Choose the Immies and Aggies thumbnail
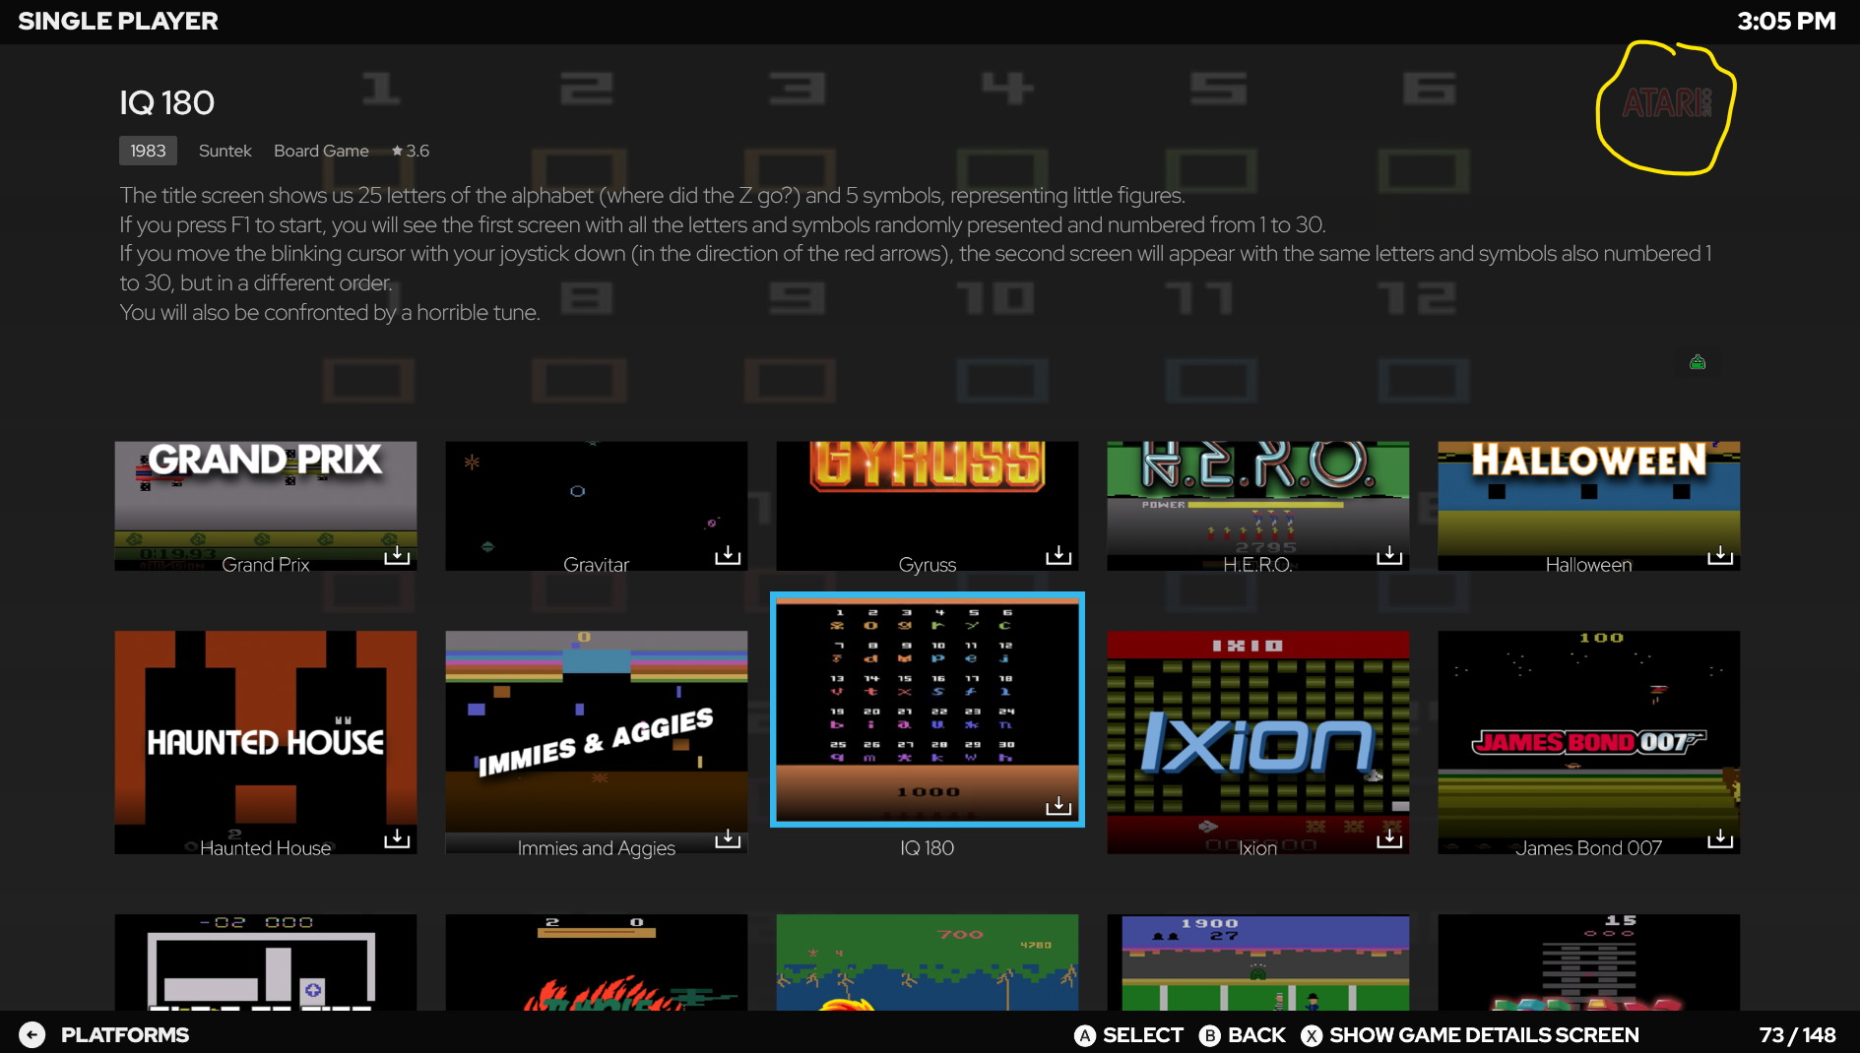 597,742
